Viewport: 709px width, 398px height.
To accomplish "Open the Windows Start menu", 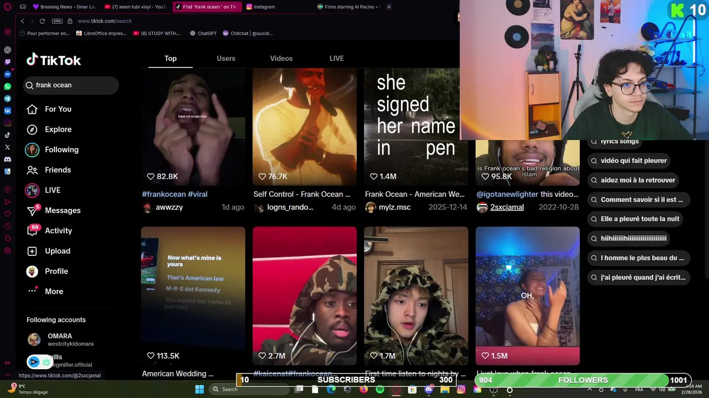I will click(x=199, y=389).
